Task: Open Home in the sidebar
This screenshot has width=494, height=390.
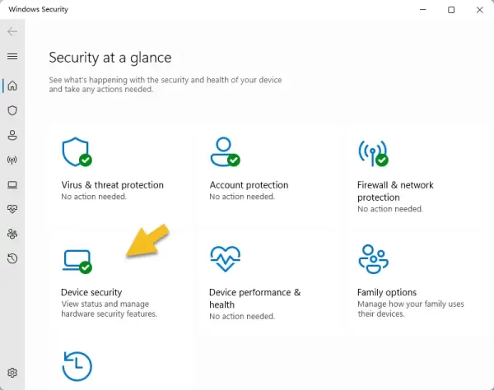Action: pyautogui.click(x=12, y=86)
